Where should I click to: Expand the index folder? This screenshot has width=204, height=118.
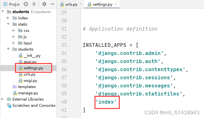coord(8,18)
